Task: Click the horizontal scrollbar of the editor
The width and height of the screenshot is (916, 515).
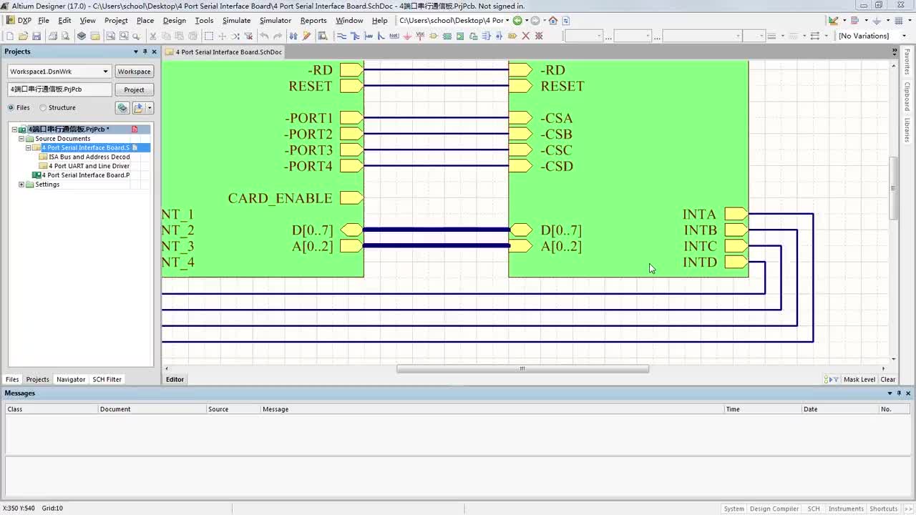Action: tap(522, 369)
